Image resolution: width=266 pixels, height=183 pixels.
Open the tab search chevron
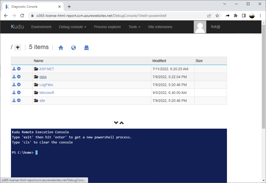(x=225, y=4)
